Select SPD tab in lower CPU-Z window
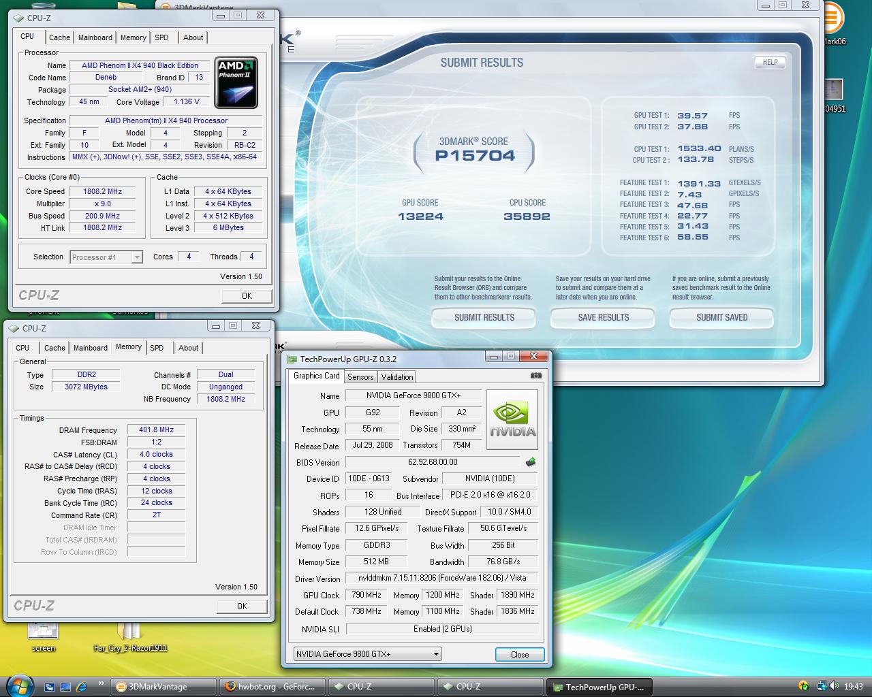The height and width of the screenshot is (697, 872). point(157,348)
